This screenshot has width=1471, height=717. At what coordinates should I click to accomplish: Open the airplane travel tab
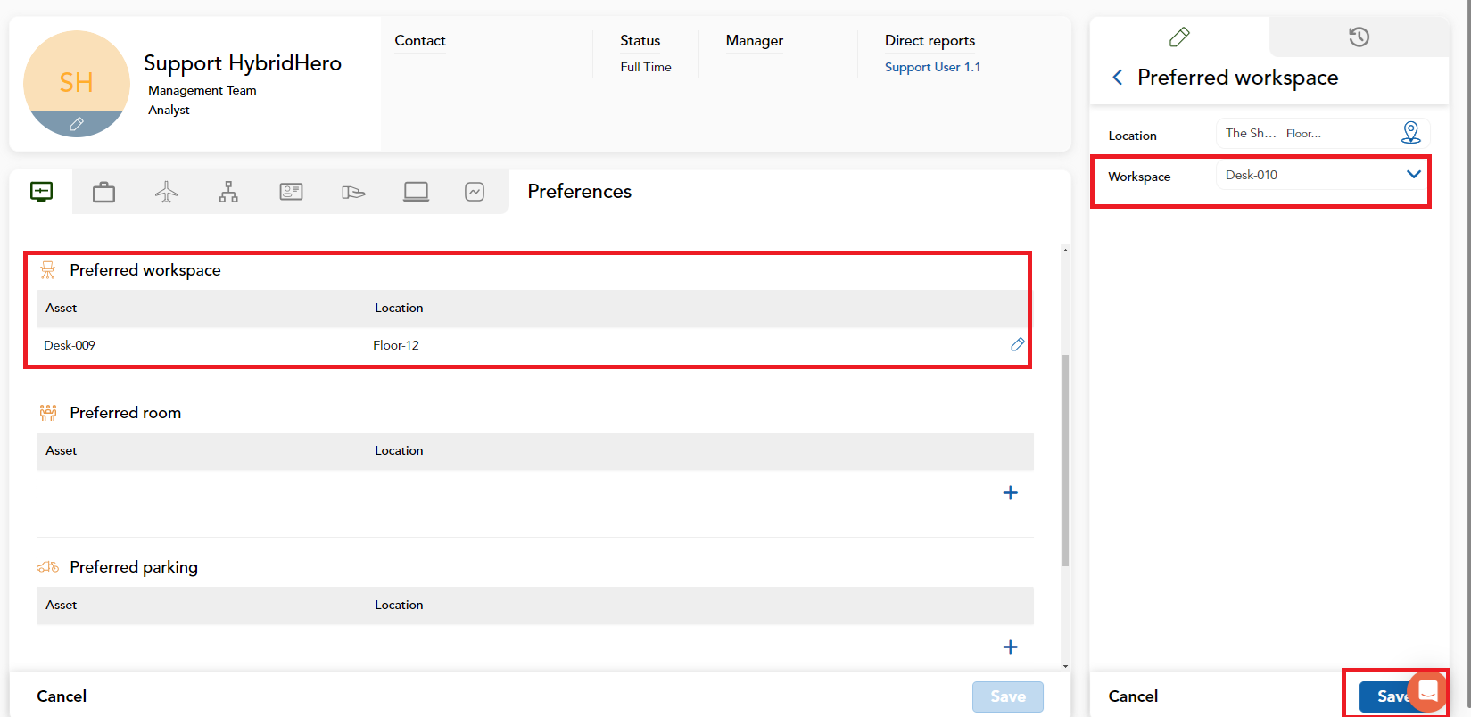pos(166,192)
